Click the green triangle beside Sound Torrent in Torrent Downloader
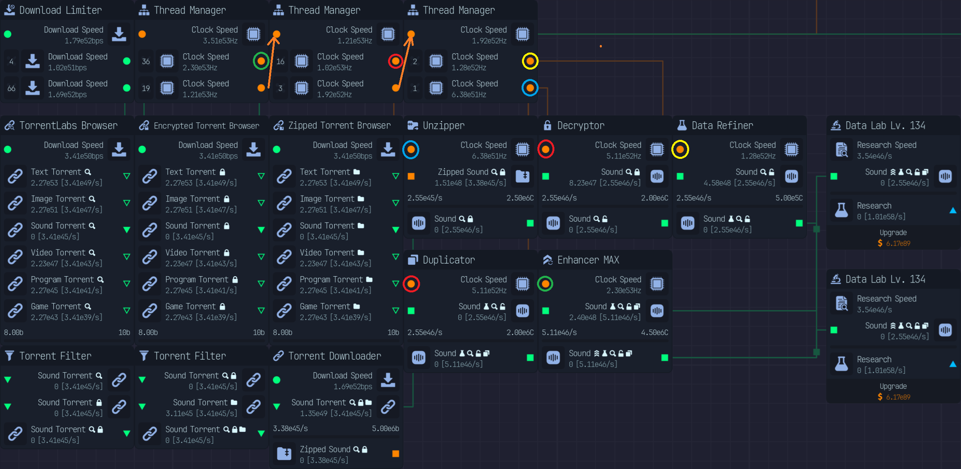The width and height of the screenshot is (961, 469). pyautogui.click(x=277, y=407)
